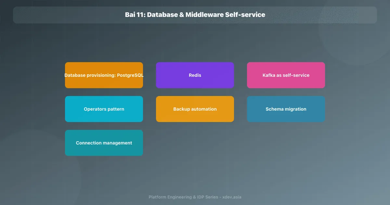Screen dimensions: 390x205
Task: Click the purple Redis card
Action: pyautogui.click(x=195, y=75)
